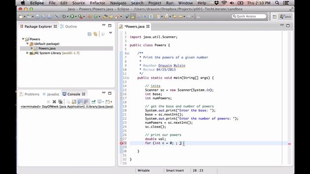Click the Clear Console icon
This screenshot has width=310, height=174.
click(x=68, y=101)
